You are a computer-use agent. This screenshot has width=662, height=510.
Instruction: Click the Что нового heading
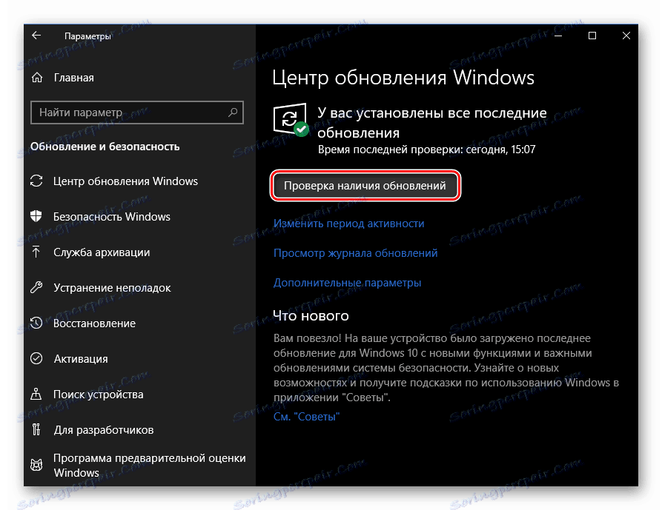point(311,315)
